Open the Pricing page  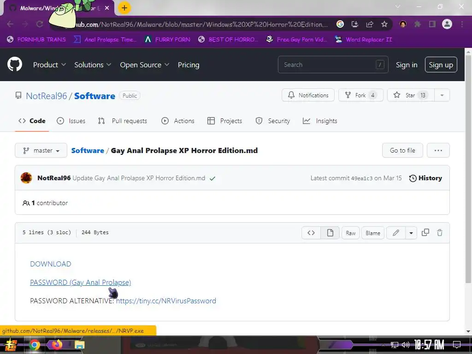coord(189,65)
